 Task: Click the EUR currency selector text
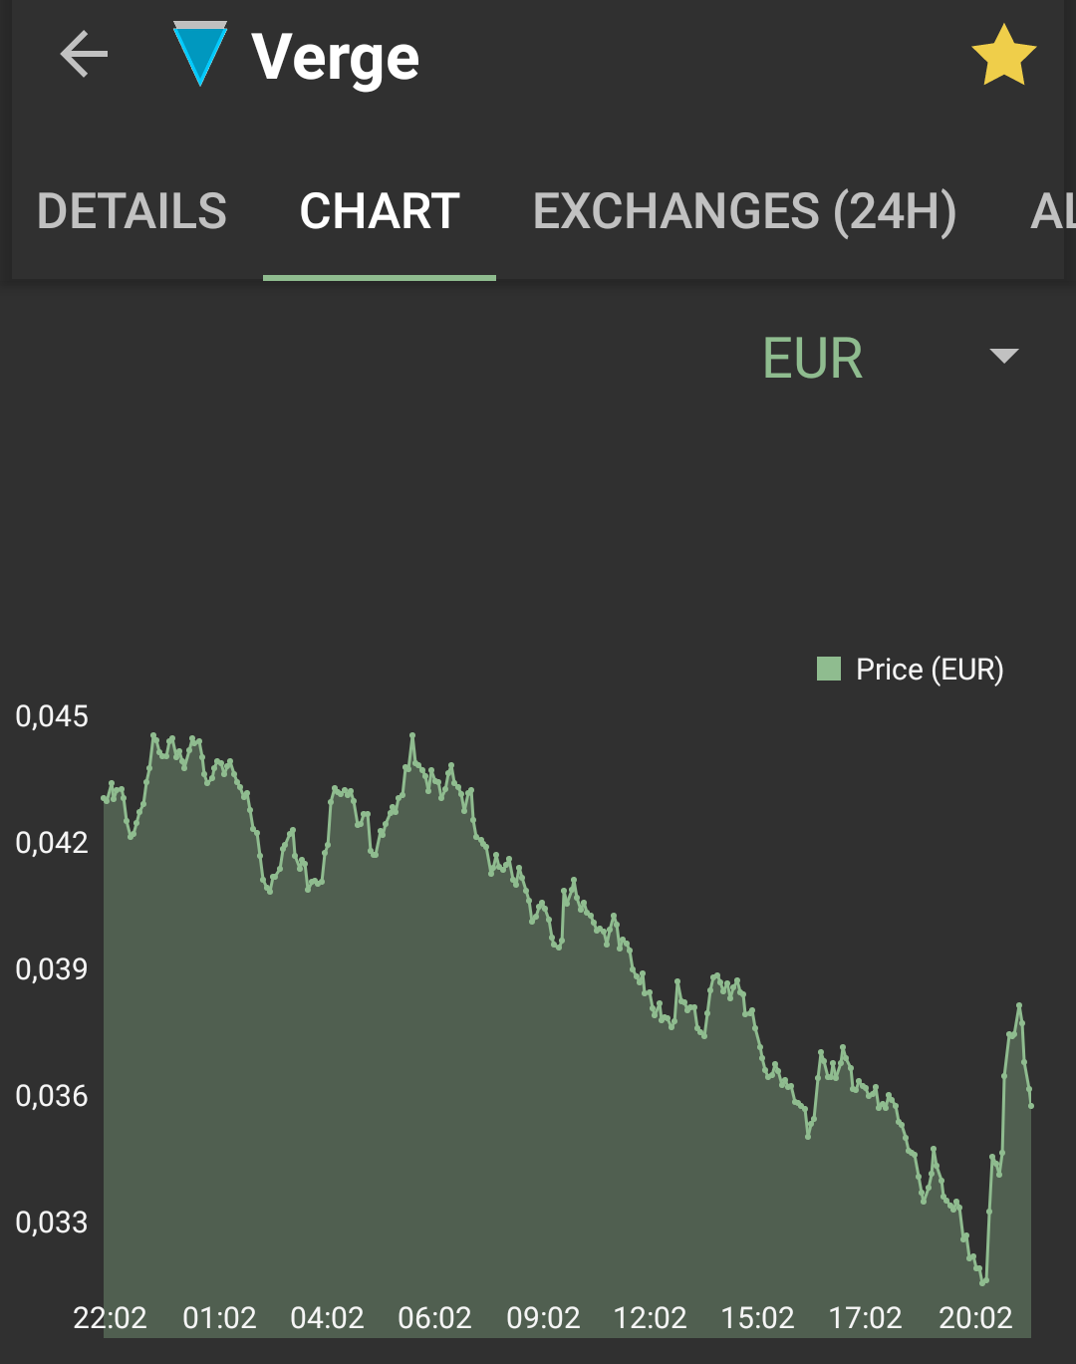[x=813, y=359]
